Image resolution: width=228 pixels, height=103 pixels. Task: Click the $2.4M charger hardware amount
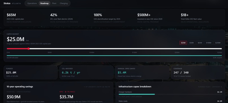[x=220, y=92]
